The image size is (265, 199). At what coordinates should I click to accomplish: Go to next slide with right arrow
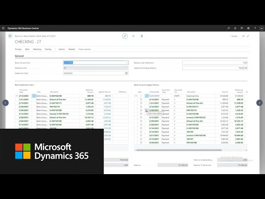259,103
